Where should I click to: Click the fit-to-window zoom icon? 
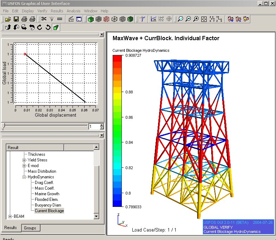[x=204, y=19]
